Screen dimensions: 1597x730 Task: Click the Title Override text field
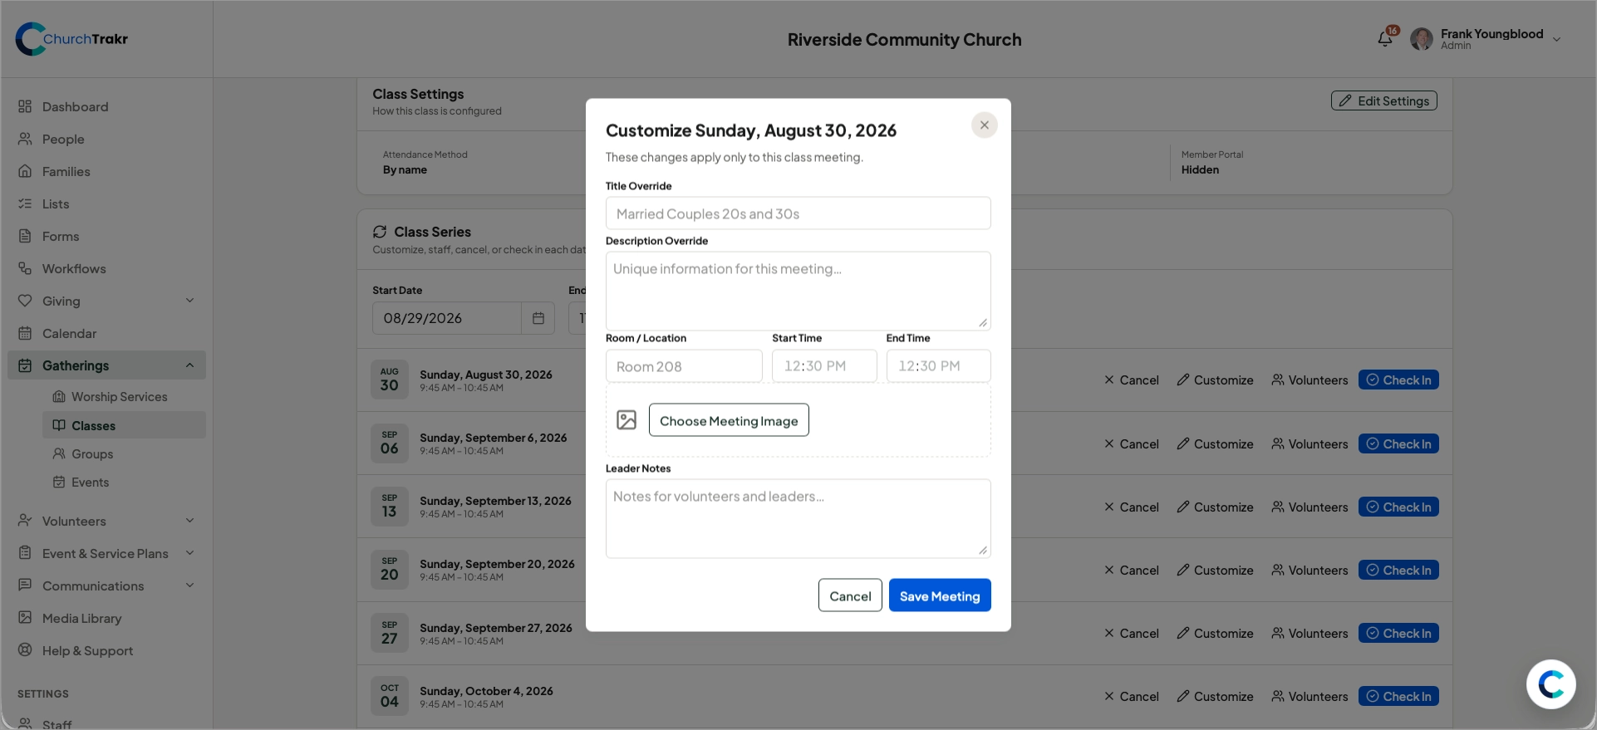798,213
